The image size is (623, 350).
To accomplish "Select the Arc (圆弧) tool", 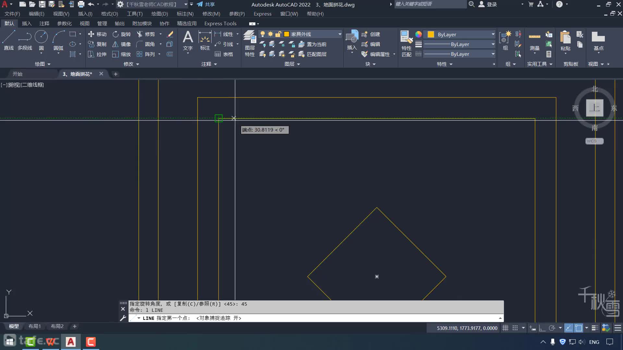I will pos(58,40).
